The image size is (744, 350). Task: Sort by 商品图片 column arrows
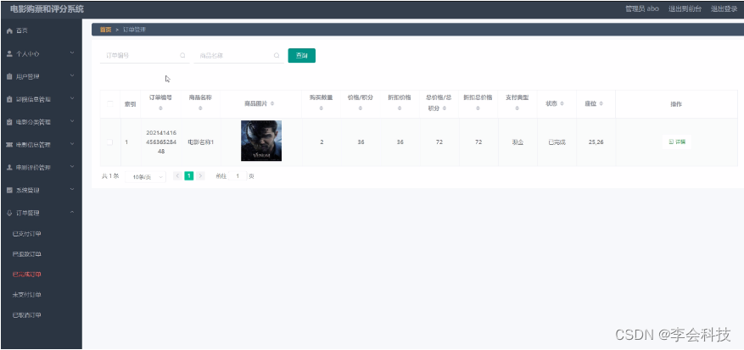(x=272, y=103)
